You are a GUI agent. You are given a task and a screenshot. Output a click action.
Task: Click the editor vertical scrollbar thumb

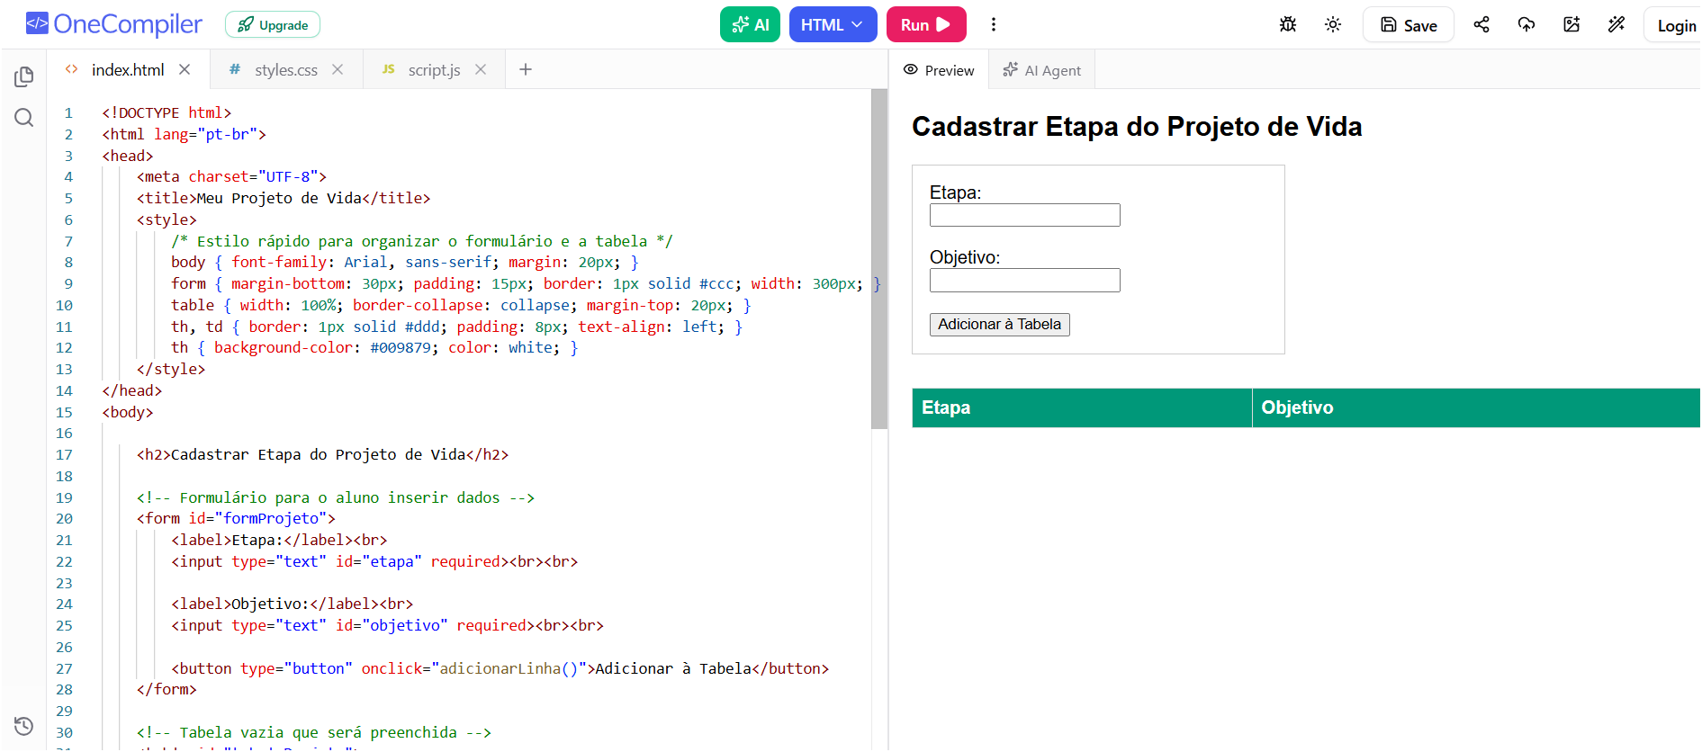coord(879,259)
